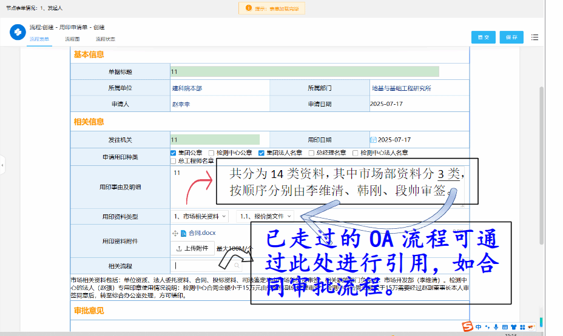
Task: Click the move handle icon before 合同.docx
Action: (x=175, y=233)
